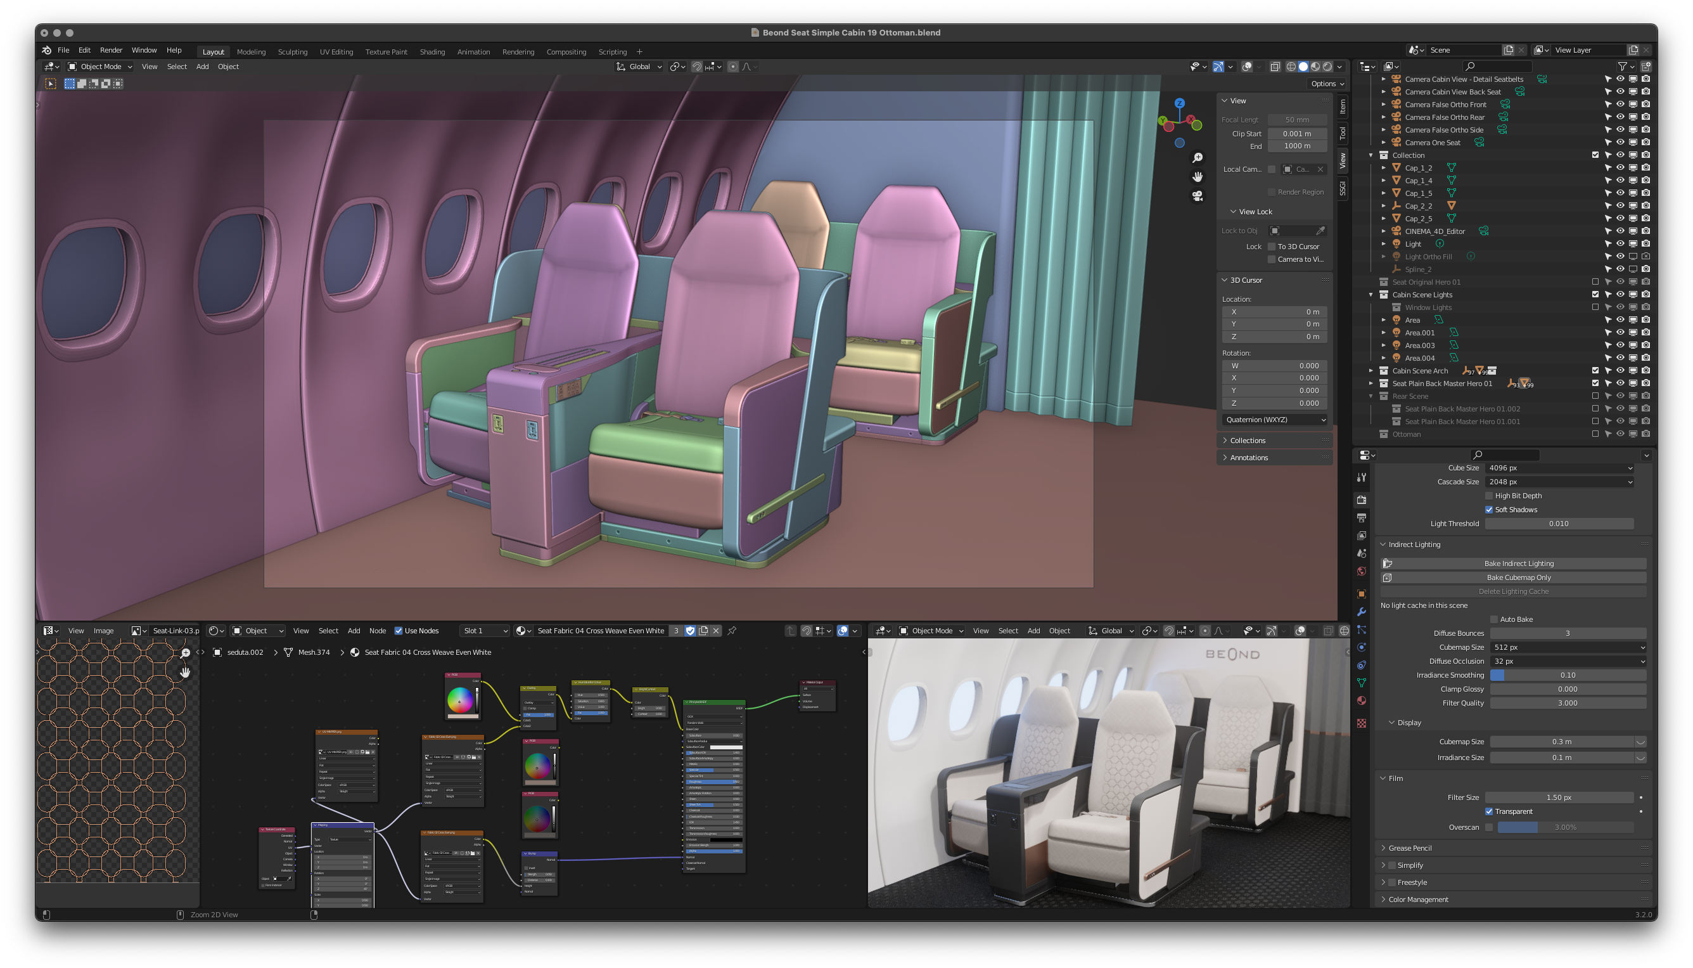
Task: Open the Render properties tab icon
Action: 1362,500
